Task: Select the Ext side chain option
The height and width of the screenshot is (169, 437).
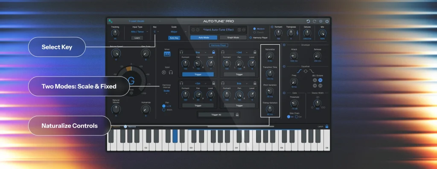Action: [297, 117]
